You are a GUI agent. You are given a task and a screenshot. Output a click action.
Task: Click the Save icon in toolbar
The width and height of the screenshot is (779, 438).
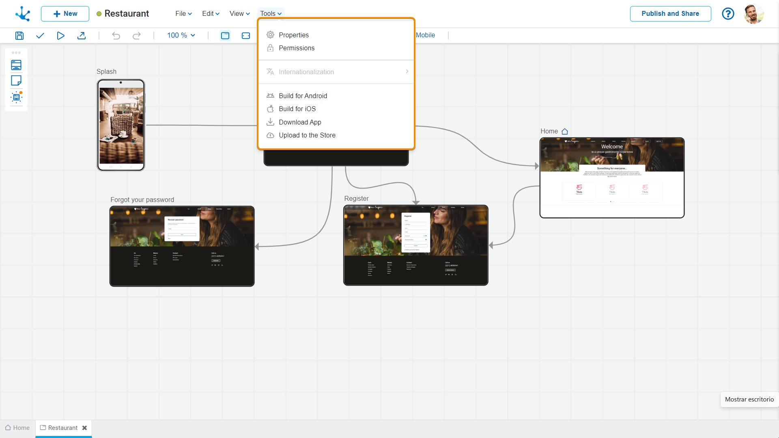coord(19,36)
